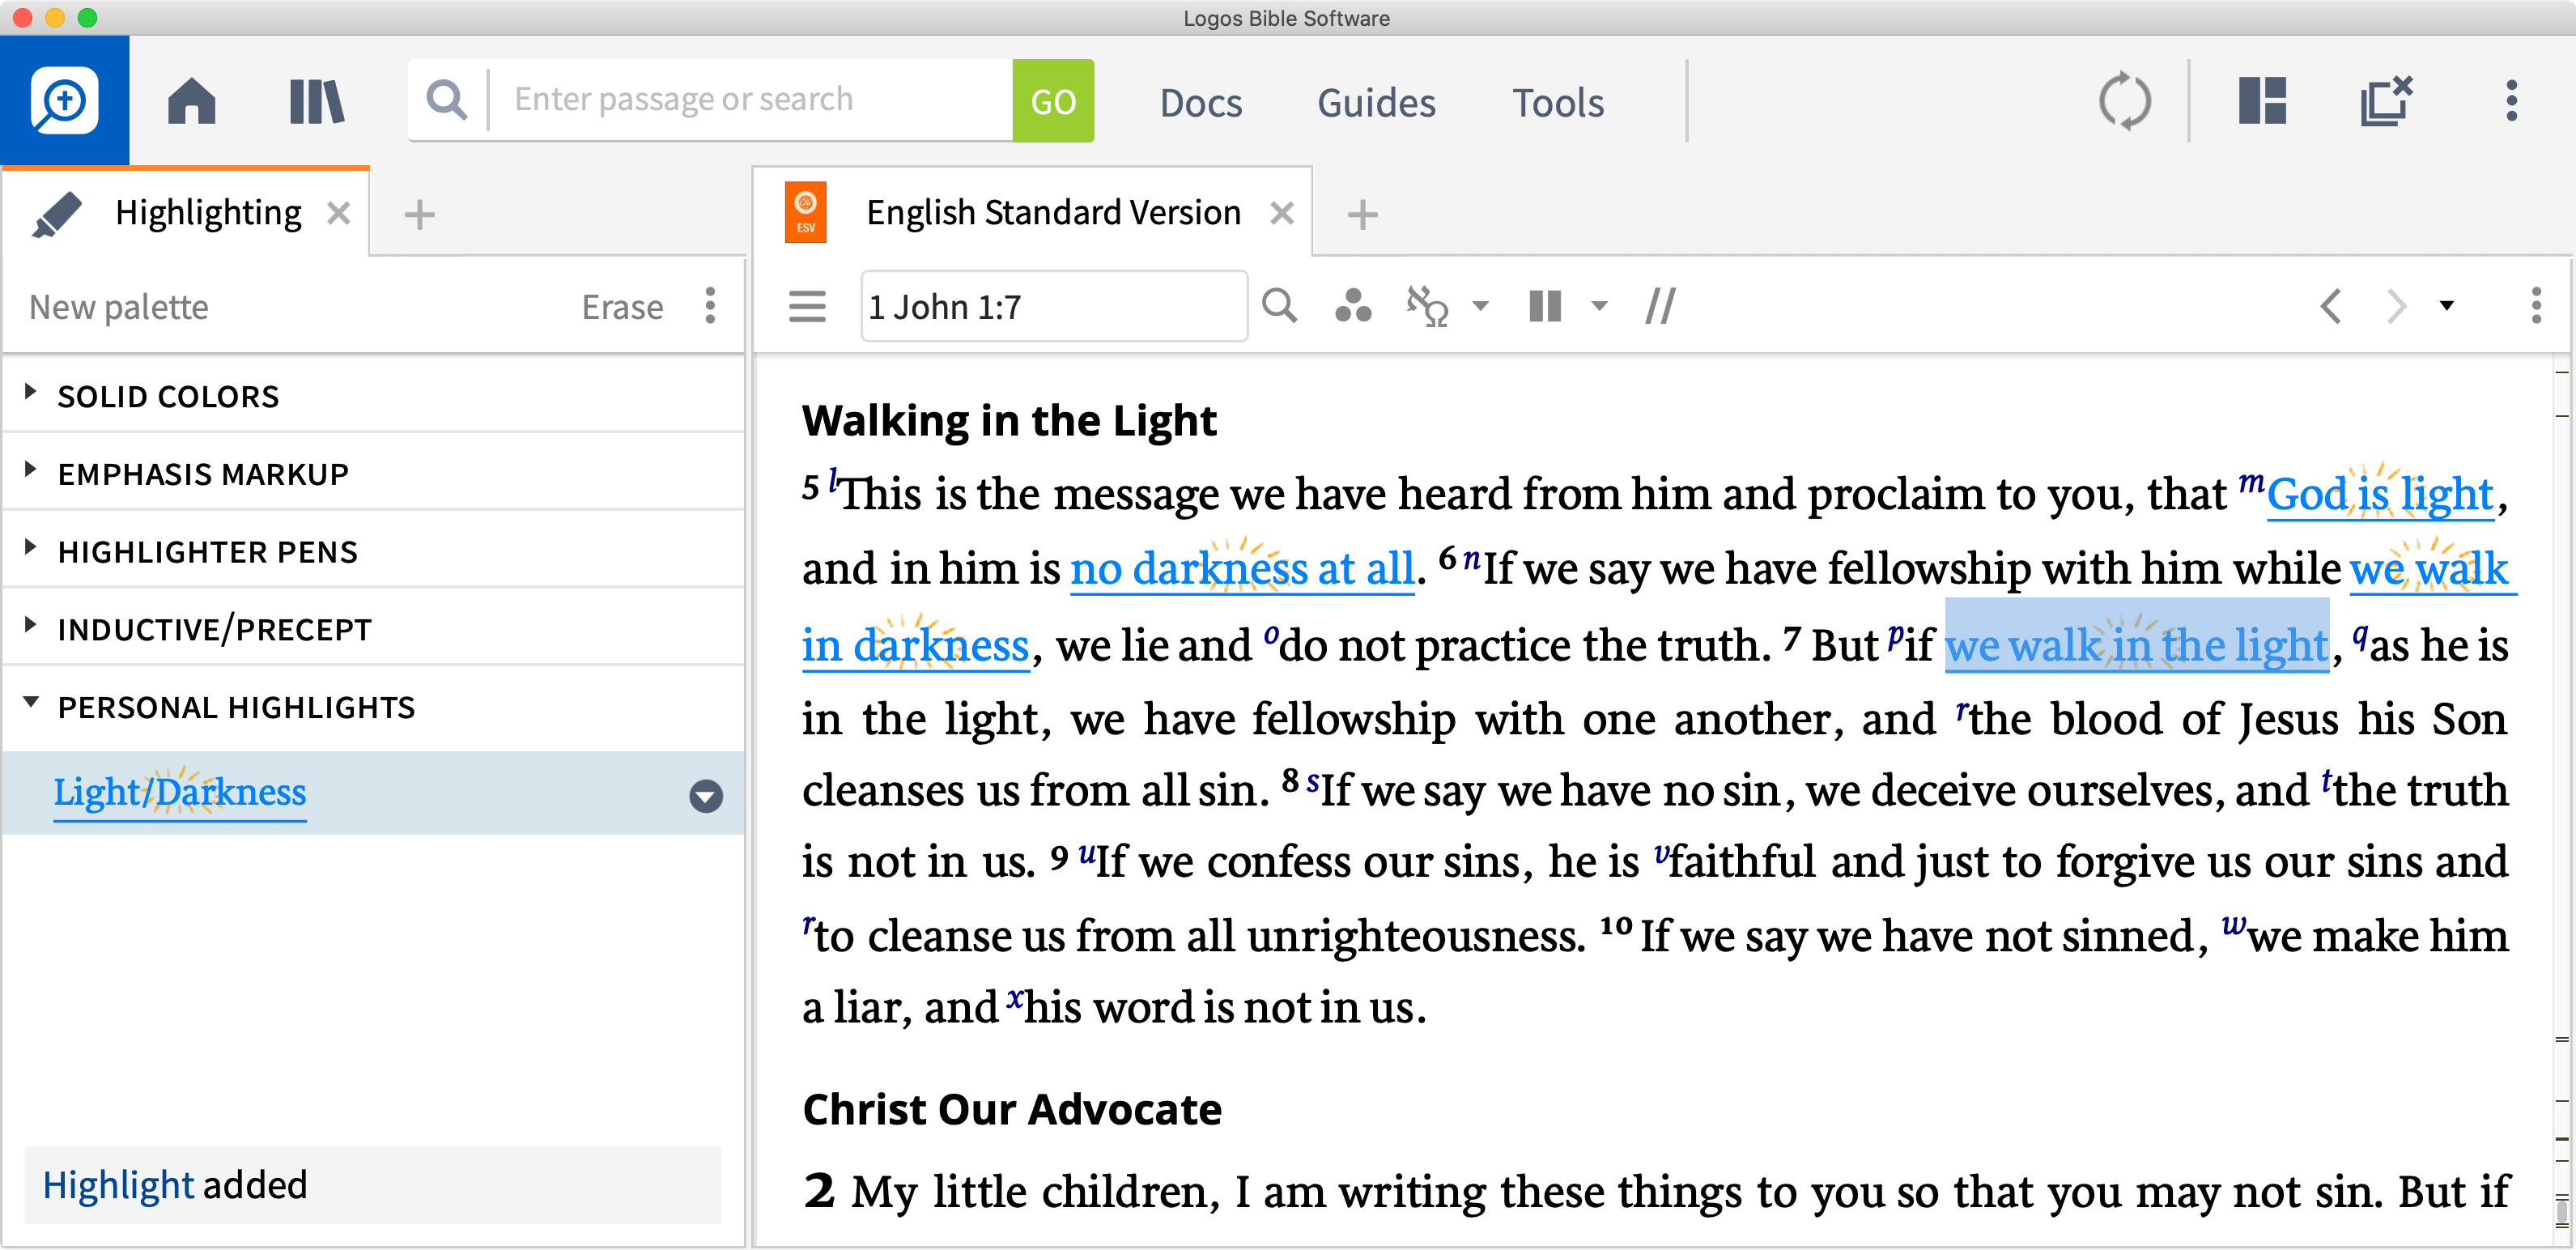The width and height of the screenshot is (2576, 1250).
Task: Open the Highlighting panel three-dot menu
Action: click(710, 306)
